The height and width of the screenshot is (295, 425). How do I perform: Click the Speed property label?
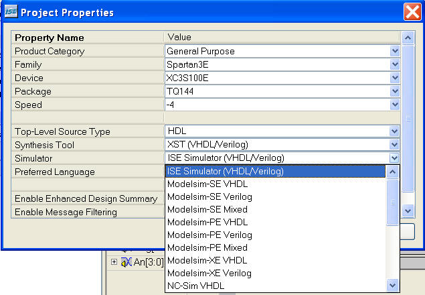(x=29, y=105)
